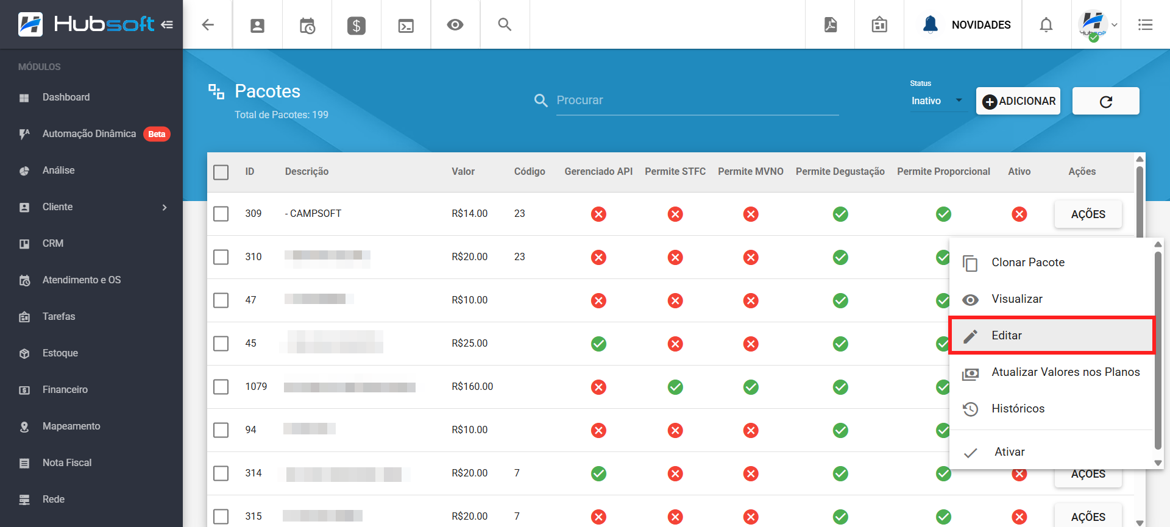Click the Gerenciado API check in row 45
1170x527 pixels.
(598, 344)
